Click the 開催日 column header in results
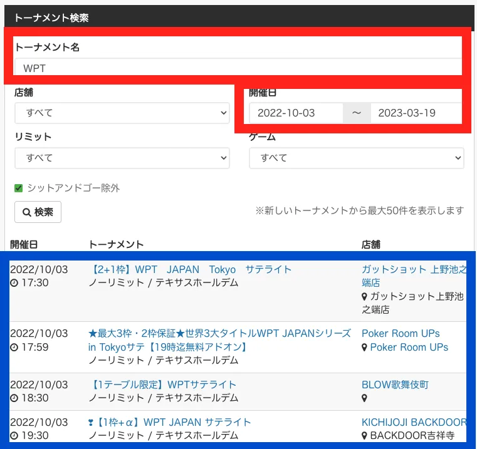Screen dimensions: 477x449 point(24,244)
